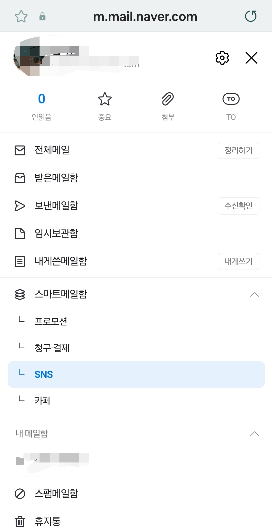This screenshot has width=272, height=532.
Task: Bookmark the page with the star icon
Action: coord(21,17)
